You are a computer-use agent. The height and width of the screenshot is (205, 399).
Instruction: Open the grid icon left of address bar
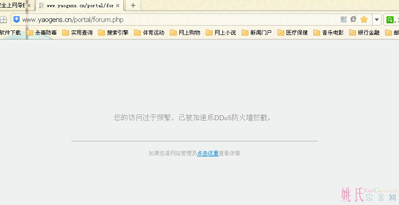coord(4,19)
